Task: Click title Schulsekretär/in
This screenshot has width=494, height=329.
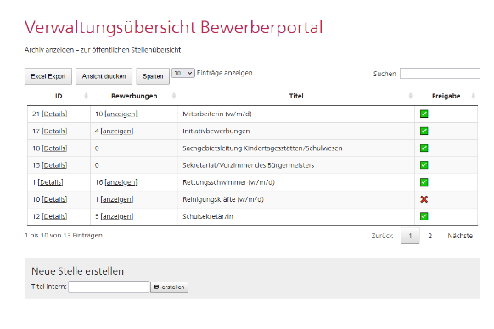Action: tap(208, 216)
